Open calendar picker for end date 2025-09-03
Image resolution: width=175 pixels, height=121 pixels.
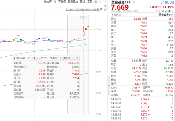58,58
